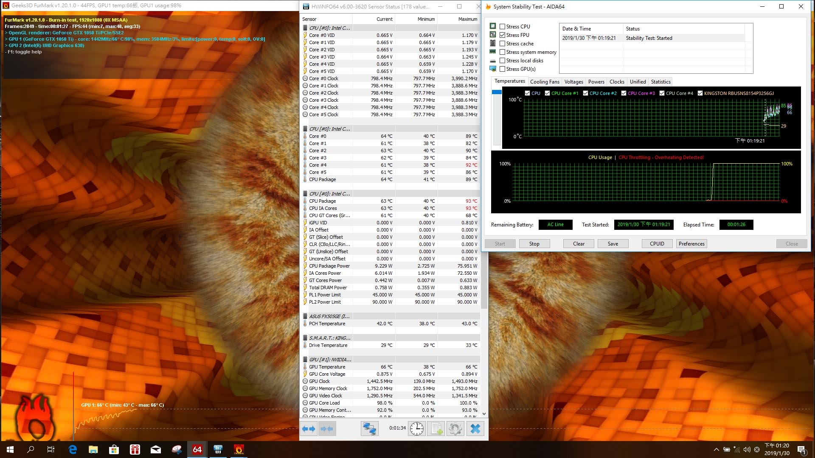
Task: Click Maximum column header in HWiNFO
Action: (x=458, y=19)
